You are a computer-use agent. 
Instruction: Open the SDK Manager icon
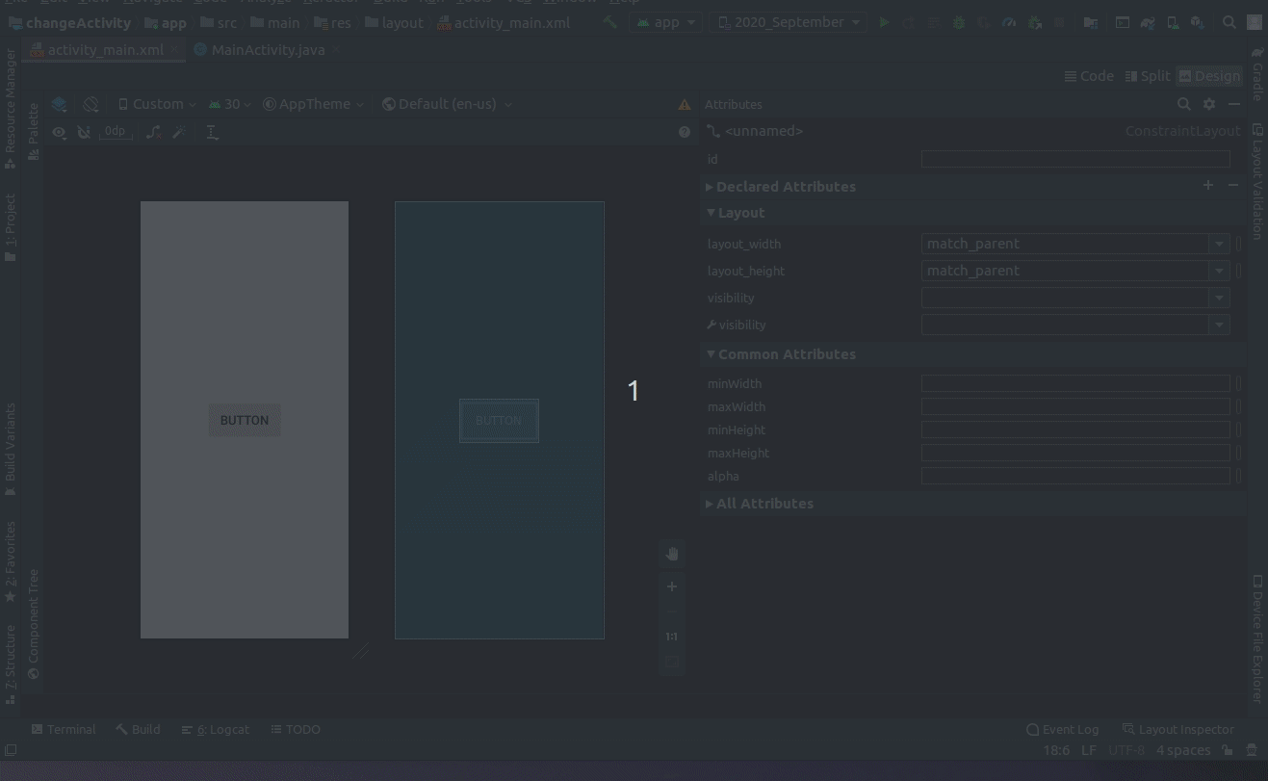click(x=1198, y=22)
